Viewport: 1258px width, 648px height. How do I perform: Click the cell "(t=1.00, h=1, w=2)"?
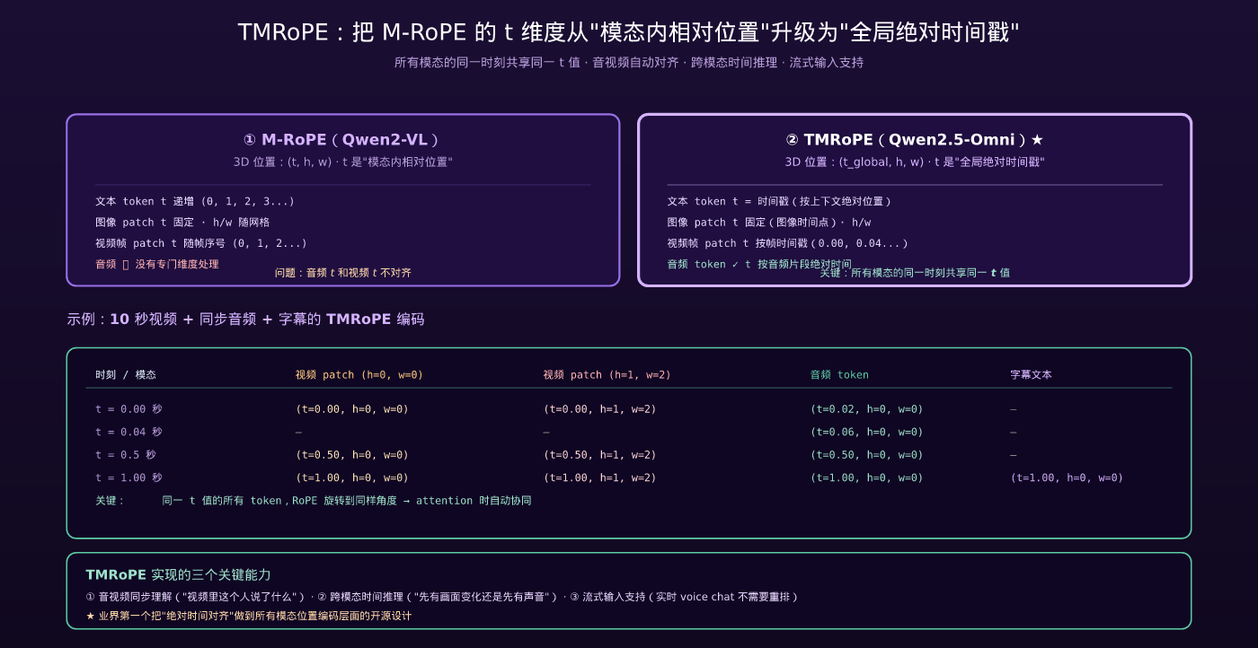point(599,477)
